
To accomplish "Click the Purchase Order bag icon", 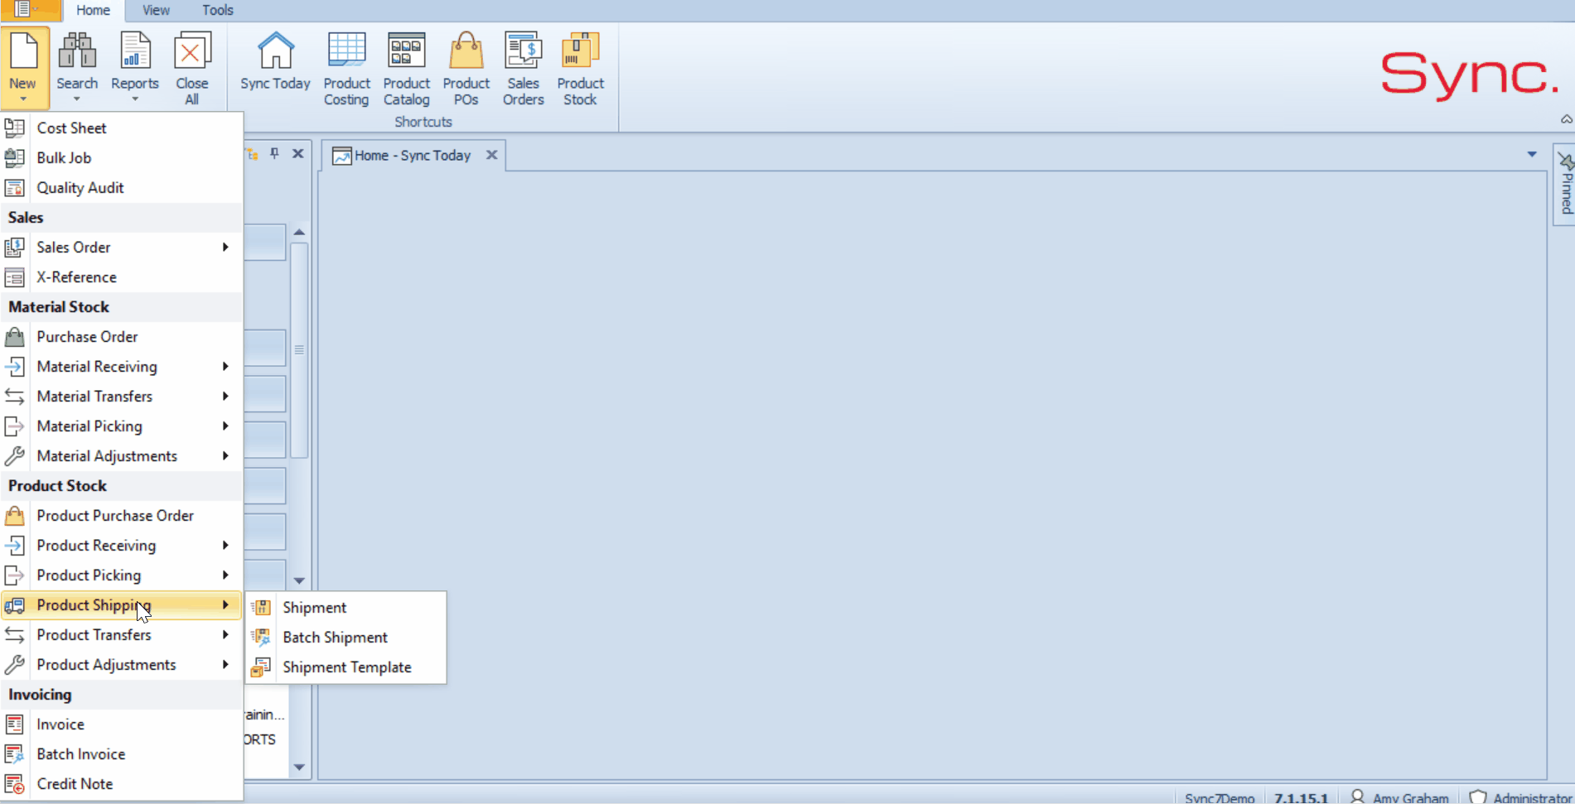I will click(14, 337).
